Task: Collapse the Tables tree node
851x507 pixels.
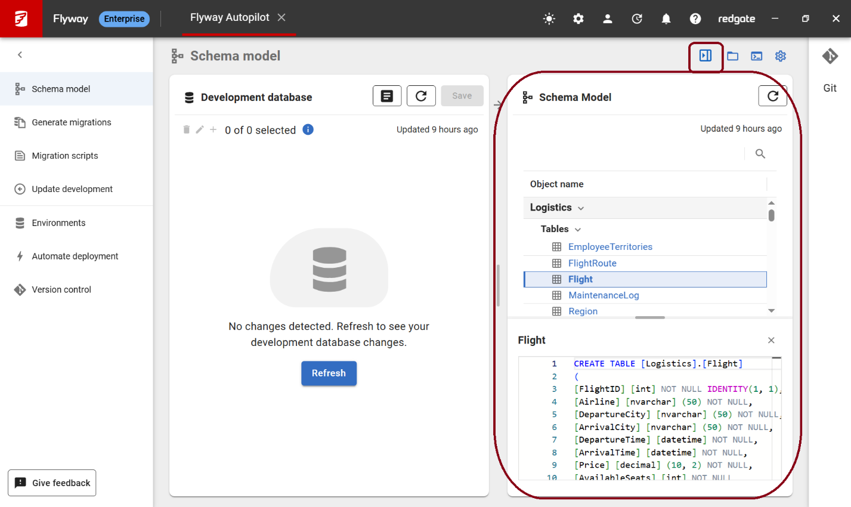Action: pos(577,230)
